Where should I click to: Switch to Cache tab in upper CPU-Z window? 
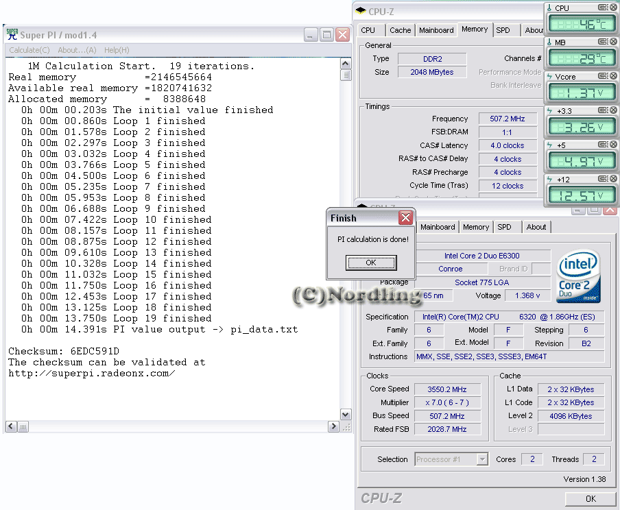pos(400,30)
